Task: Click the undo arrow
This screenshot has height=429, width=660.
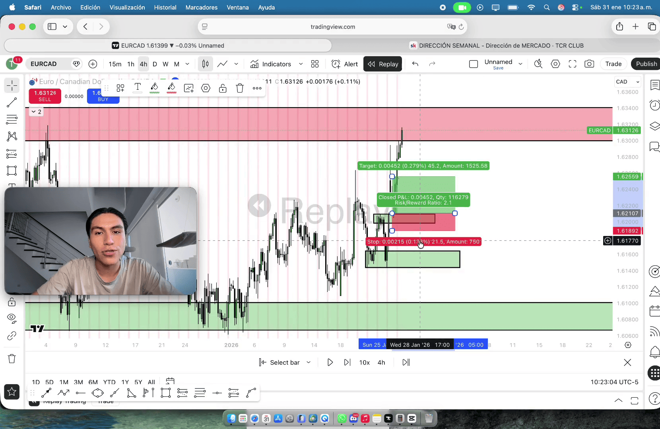Action: 415,64
